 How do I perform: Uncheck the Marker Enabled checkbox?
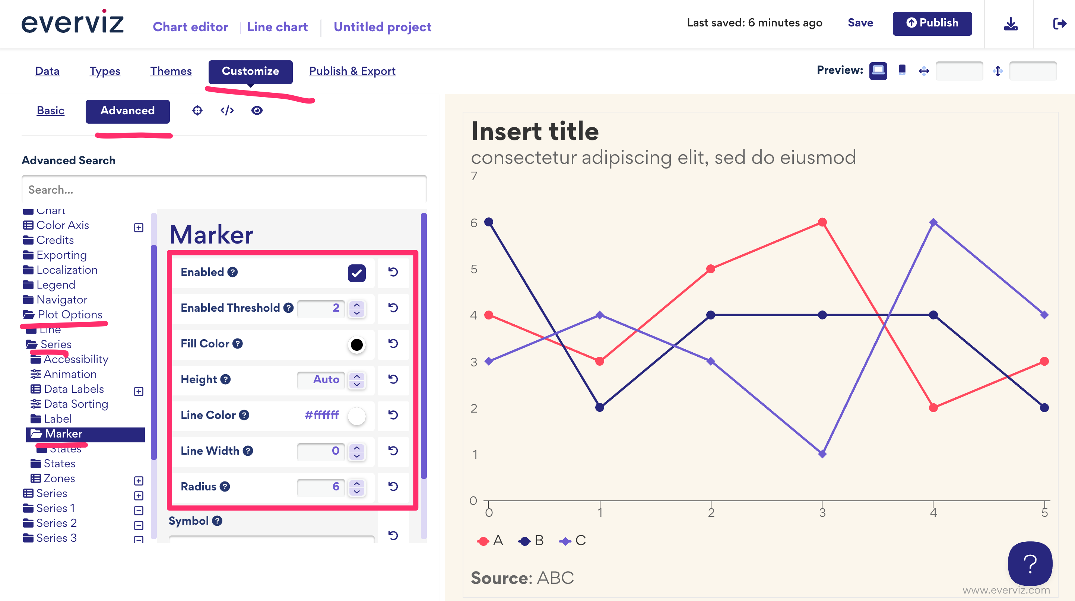[x=356, y=273]
